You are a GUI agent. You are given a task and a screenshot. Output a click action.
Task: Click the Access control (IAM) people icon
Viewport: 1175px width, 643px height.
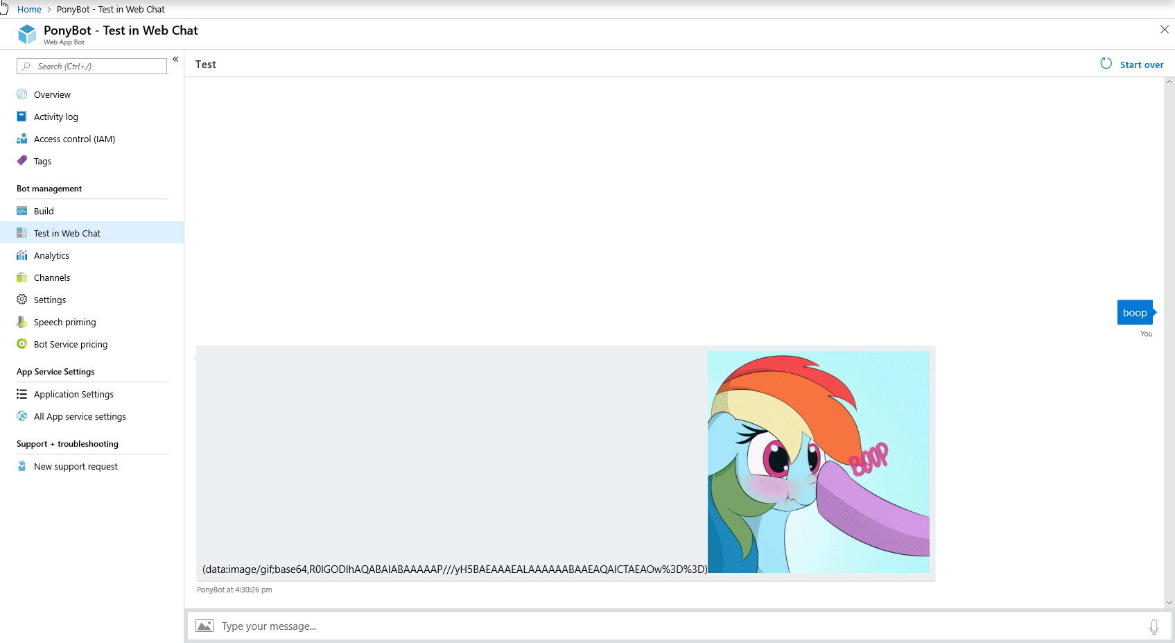(22, 139)
